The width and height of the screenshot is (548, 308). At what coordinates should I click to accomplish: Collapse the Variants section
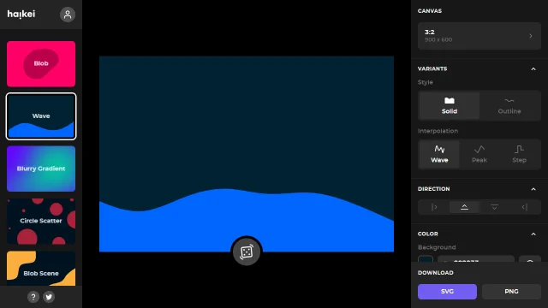[x=533, y=69]
